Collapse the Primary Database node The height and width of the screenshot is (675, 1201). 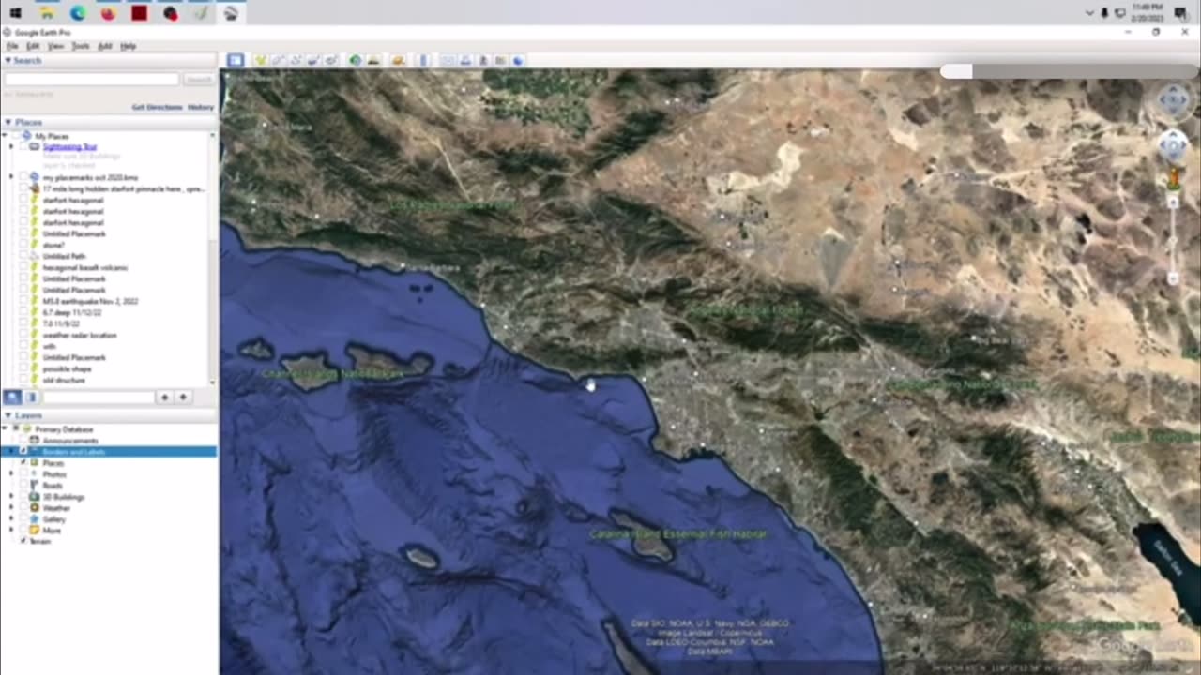(7, 429)
